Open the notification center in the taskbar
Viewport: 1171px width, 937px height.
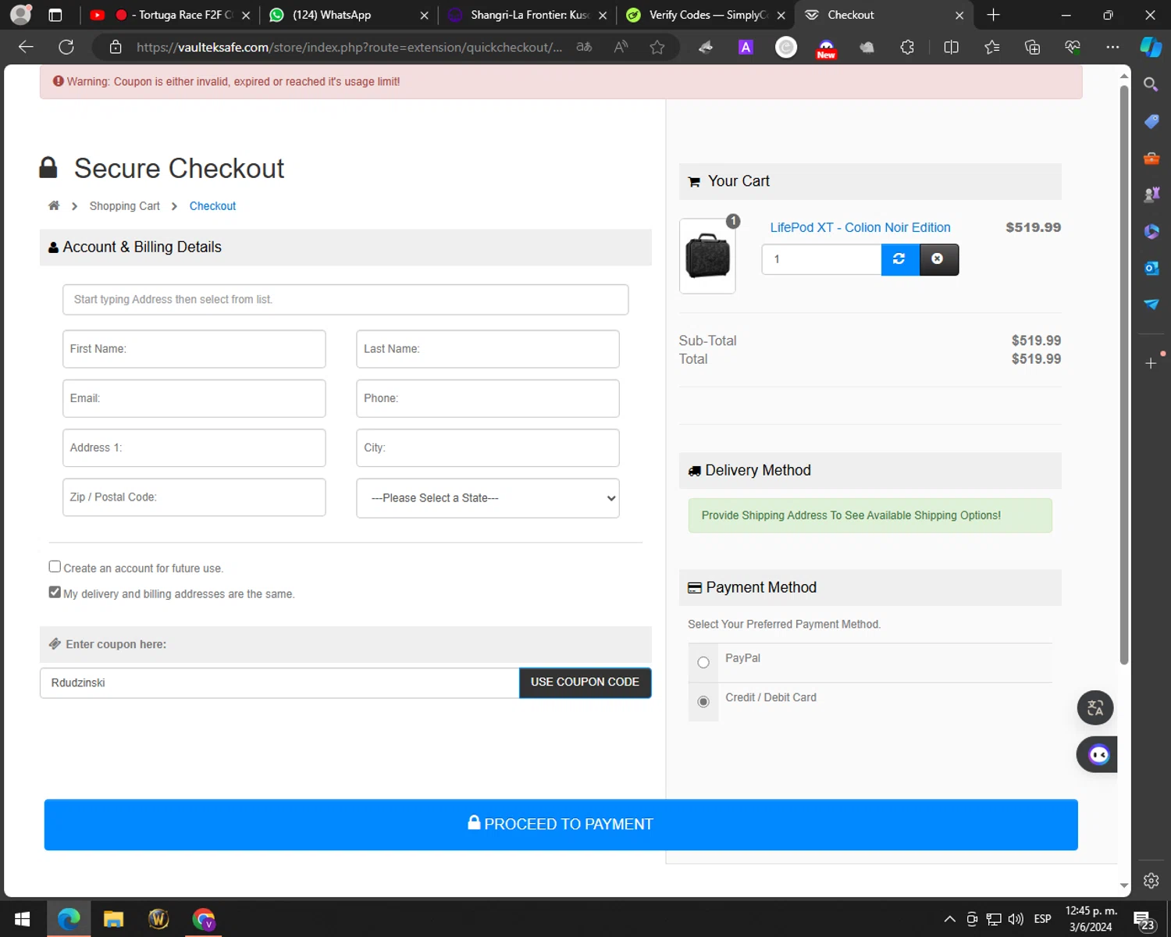pyautogui.click(x=1144, y=919)
